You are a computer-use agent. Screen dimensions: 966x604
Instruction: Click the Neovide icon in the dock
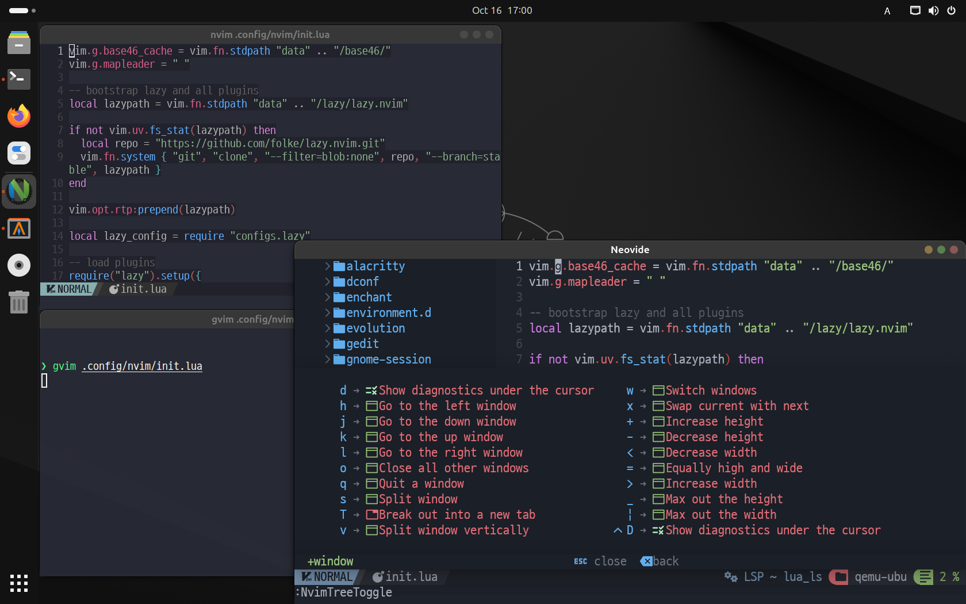coord(19,191)
